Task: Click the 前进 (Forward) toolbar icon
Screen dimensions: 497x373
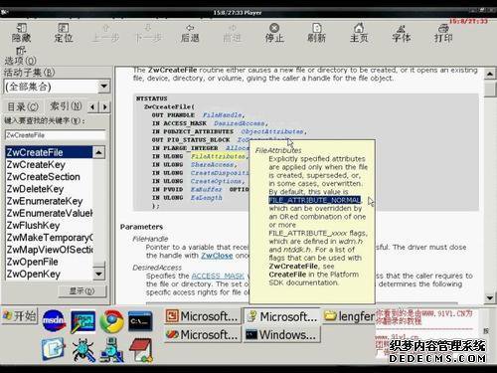Action: pyautogui.click(x=232, y=33)
